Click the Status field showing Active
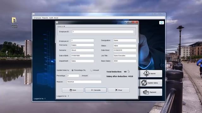 (125, 46)
